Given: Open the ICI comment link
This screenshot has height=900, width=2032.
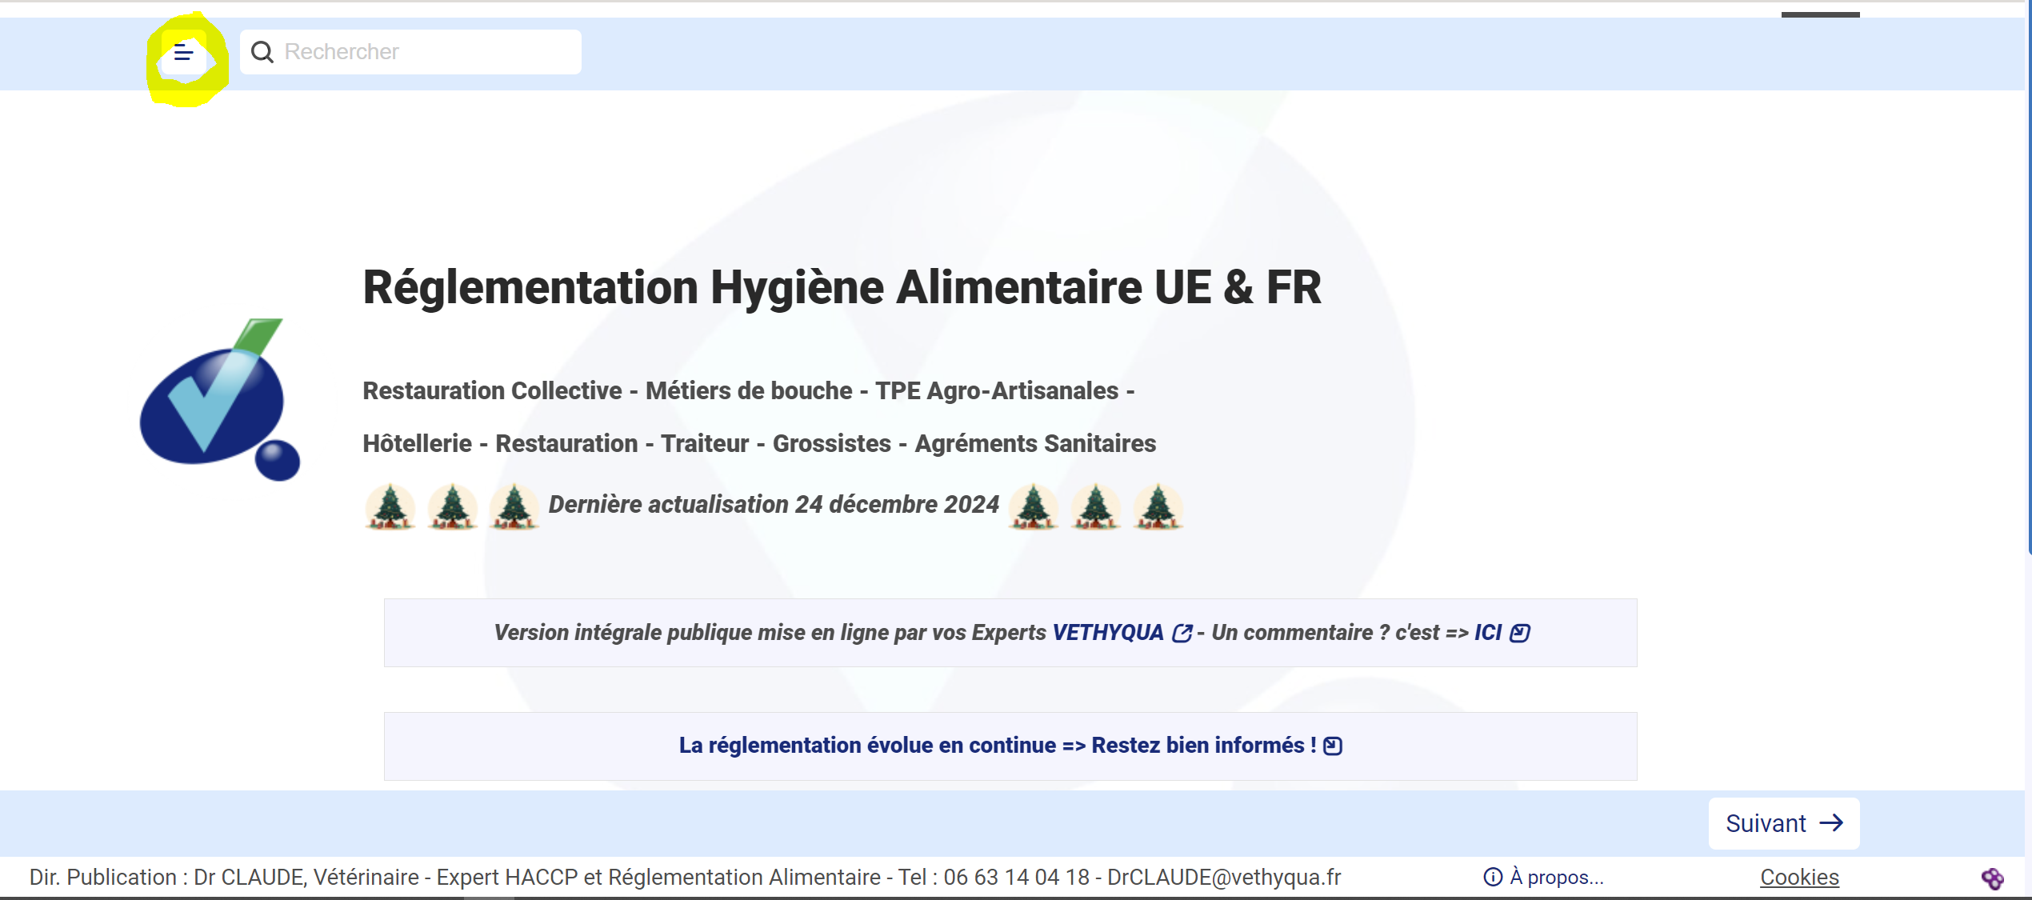Looking at the screenshot, I should click(1488, 633).
